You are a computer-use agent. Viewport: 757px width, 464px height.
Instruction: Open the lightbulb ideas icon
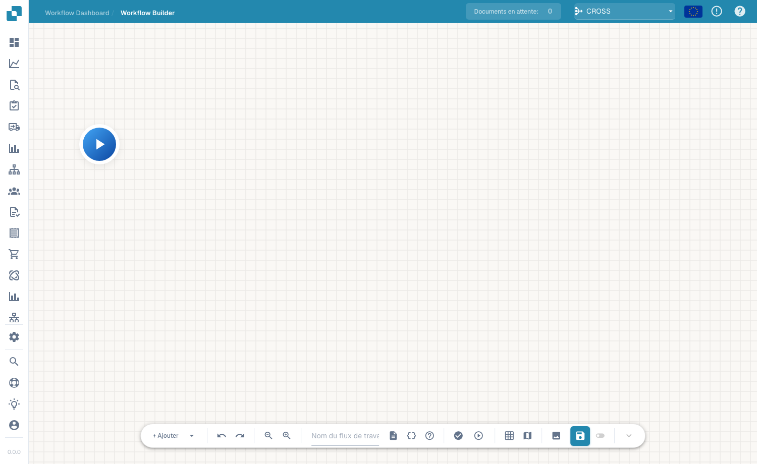click(14, 404)
